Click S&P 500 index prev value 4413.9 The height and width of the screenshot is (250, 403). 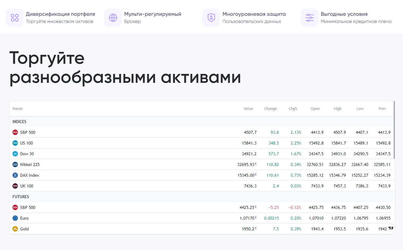click(x=384, y=132)
